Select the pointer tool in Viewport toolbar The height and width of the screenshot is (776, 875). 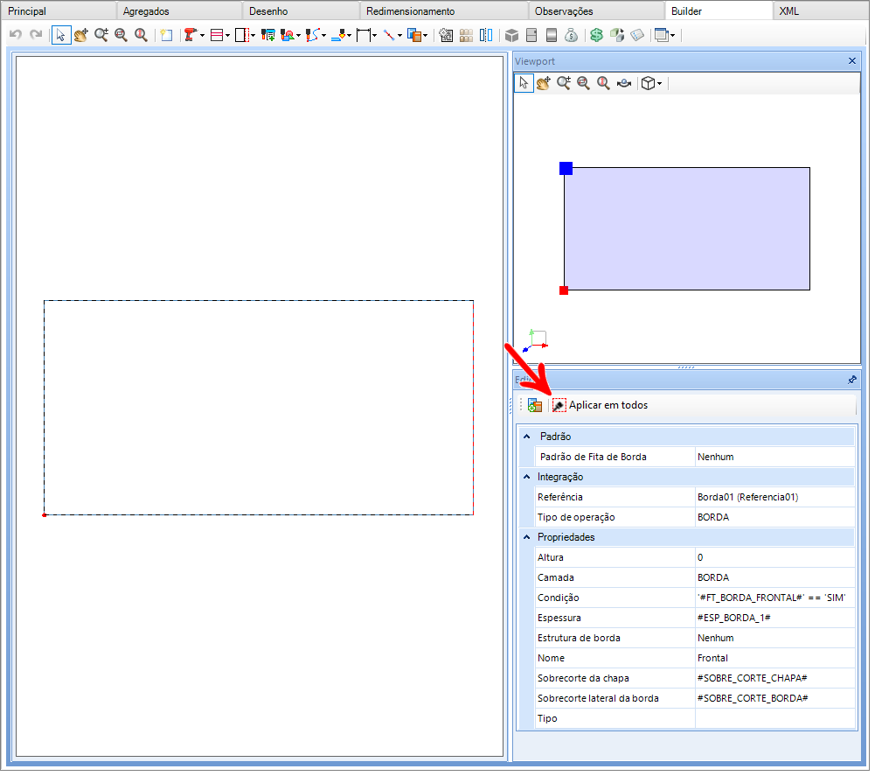point(524,83)
